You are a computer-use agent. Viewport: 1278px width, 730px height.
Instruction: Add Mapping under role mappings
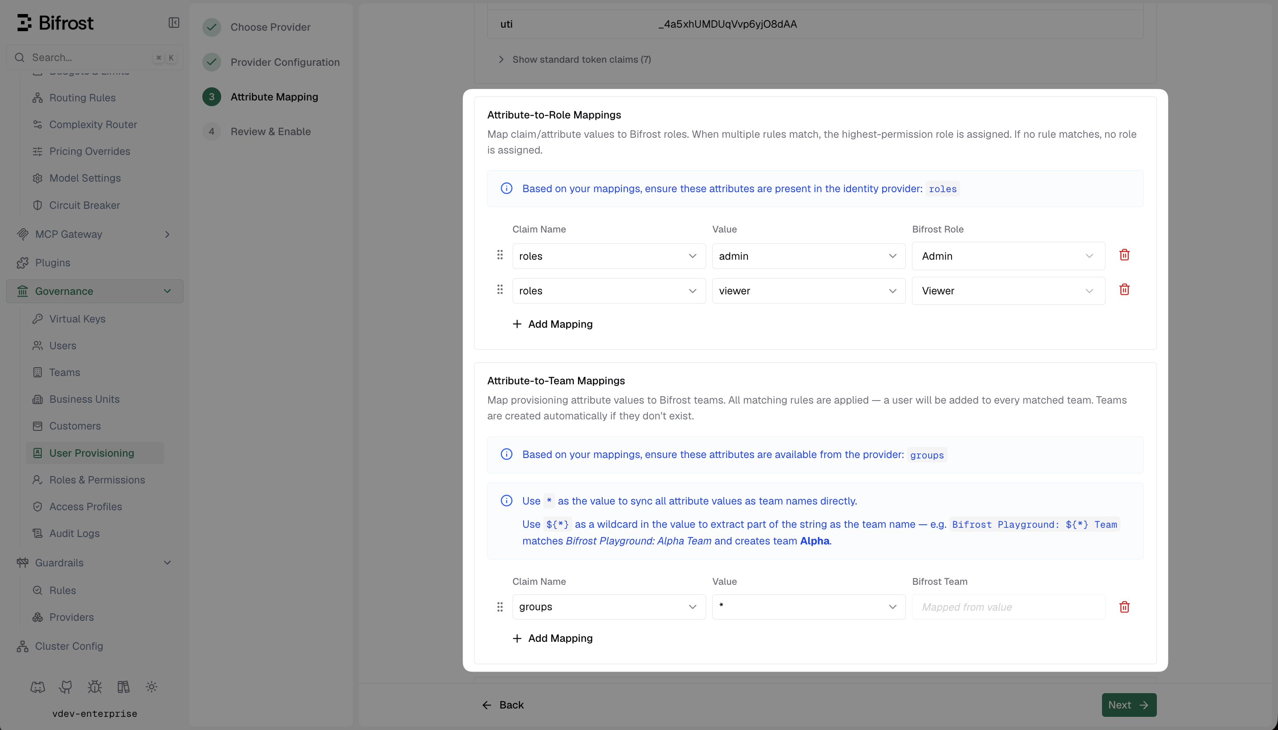pyautogui.click(x=553, y=324)
